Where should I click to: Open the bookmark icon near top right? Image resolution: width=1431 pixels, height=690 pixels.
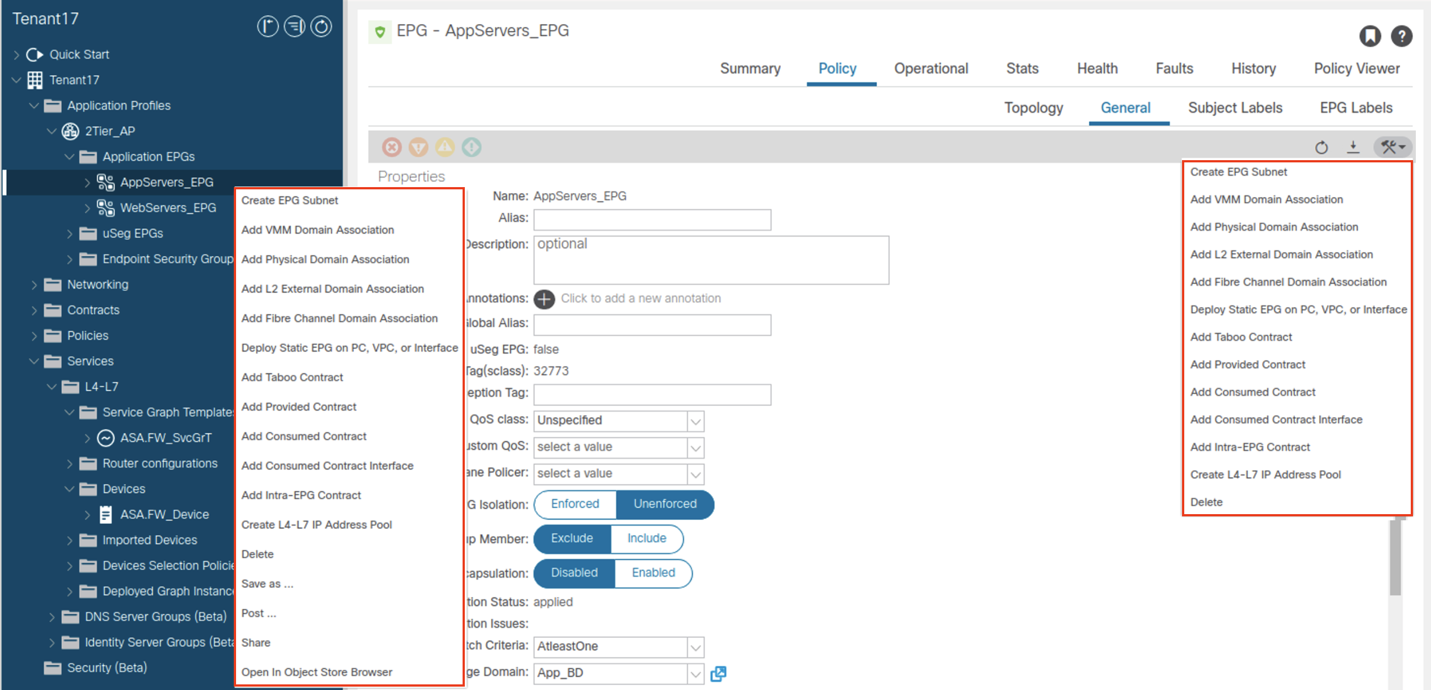point(1371,36)
